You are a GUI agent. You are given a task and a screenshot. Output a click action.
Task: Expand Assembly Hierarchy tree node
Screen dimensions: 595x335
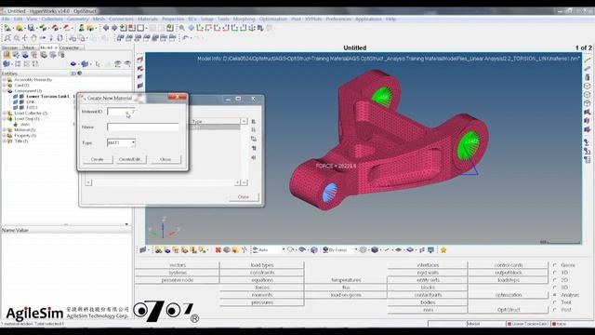click(x=4, y=80)
